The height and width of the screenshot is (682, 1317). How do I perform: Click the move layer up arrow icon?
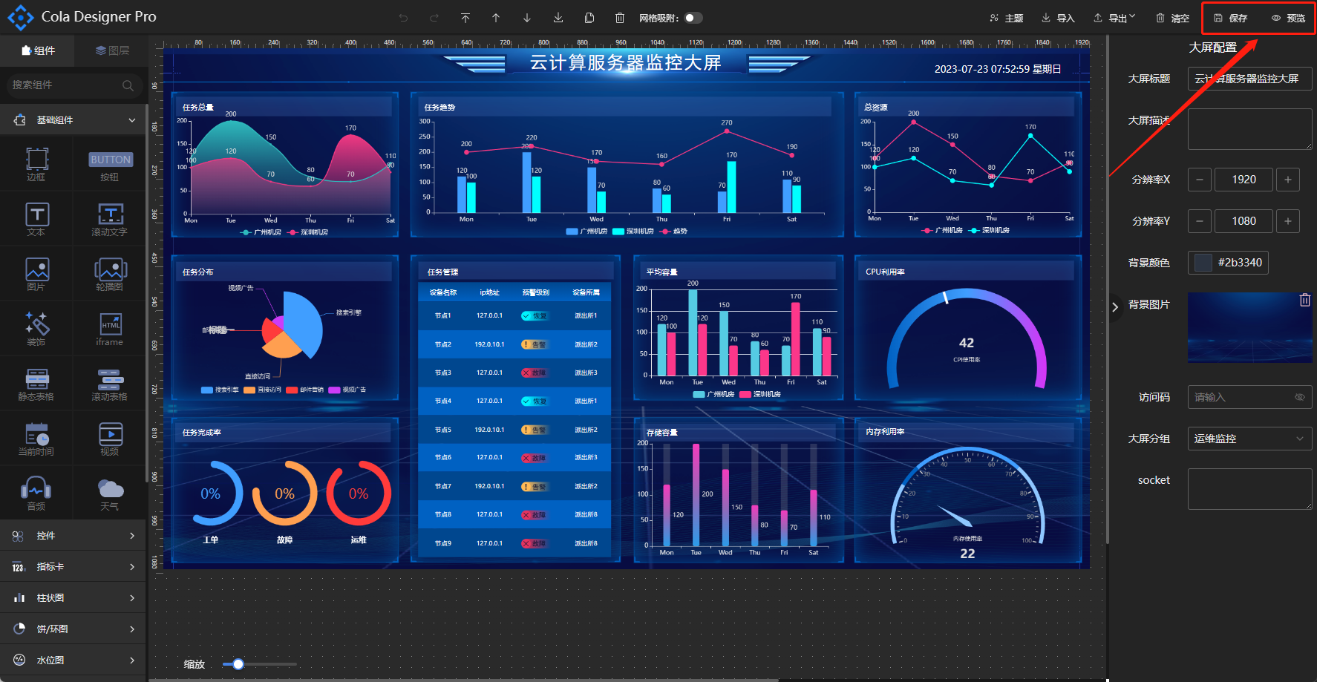click(x=496, y=18)
